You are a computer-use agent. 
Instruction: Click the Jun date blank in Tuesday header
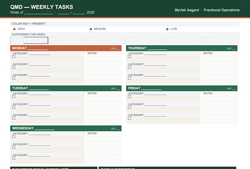point(118,89)
